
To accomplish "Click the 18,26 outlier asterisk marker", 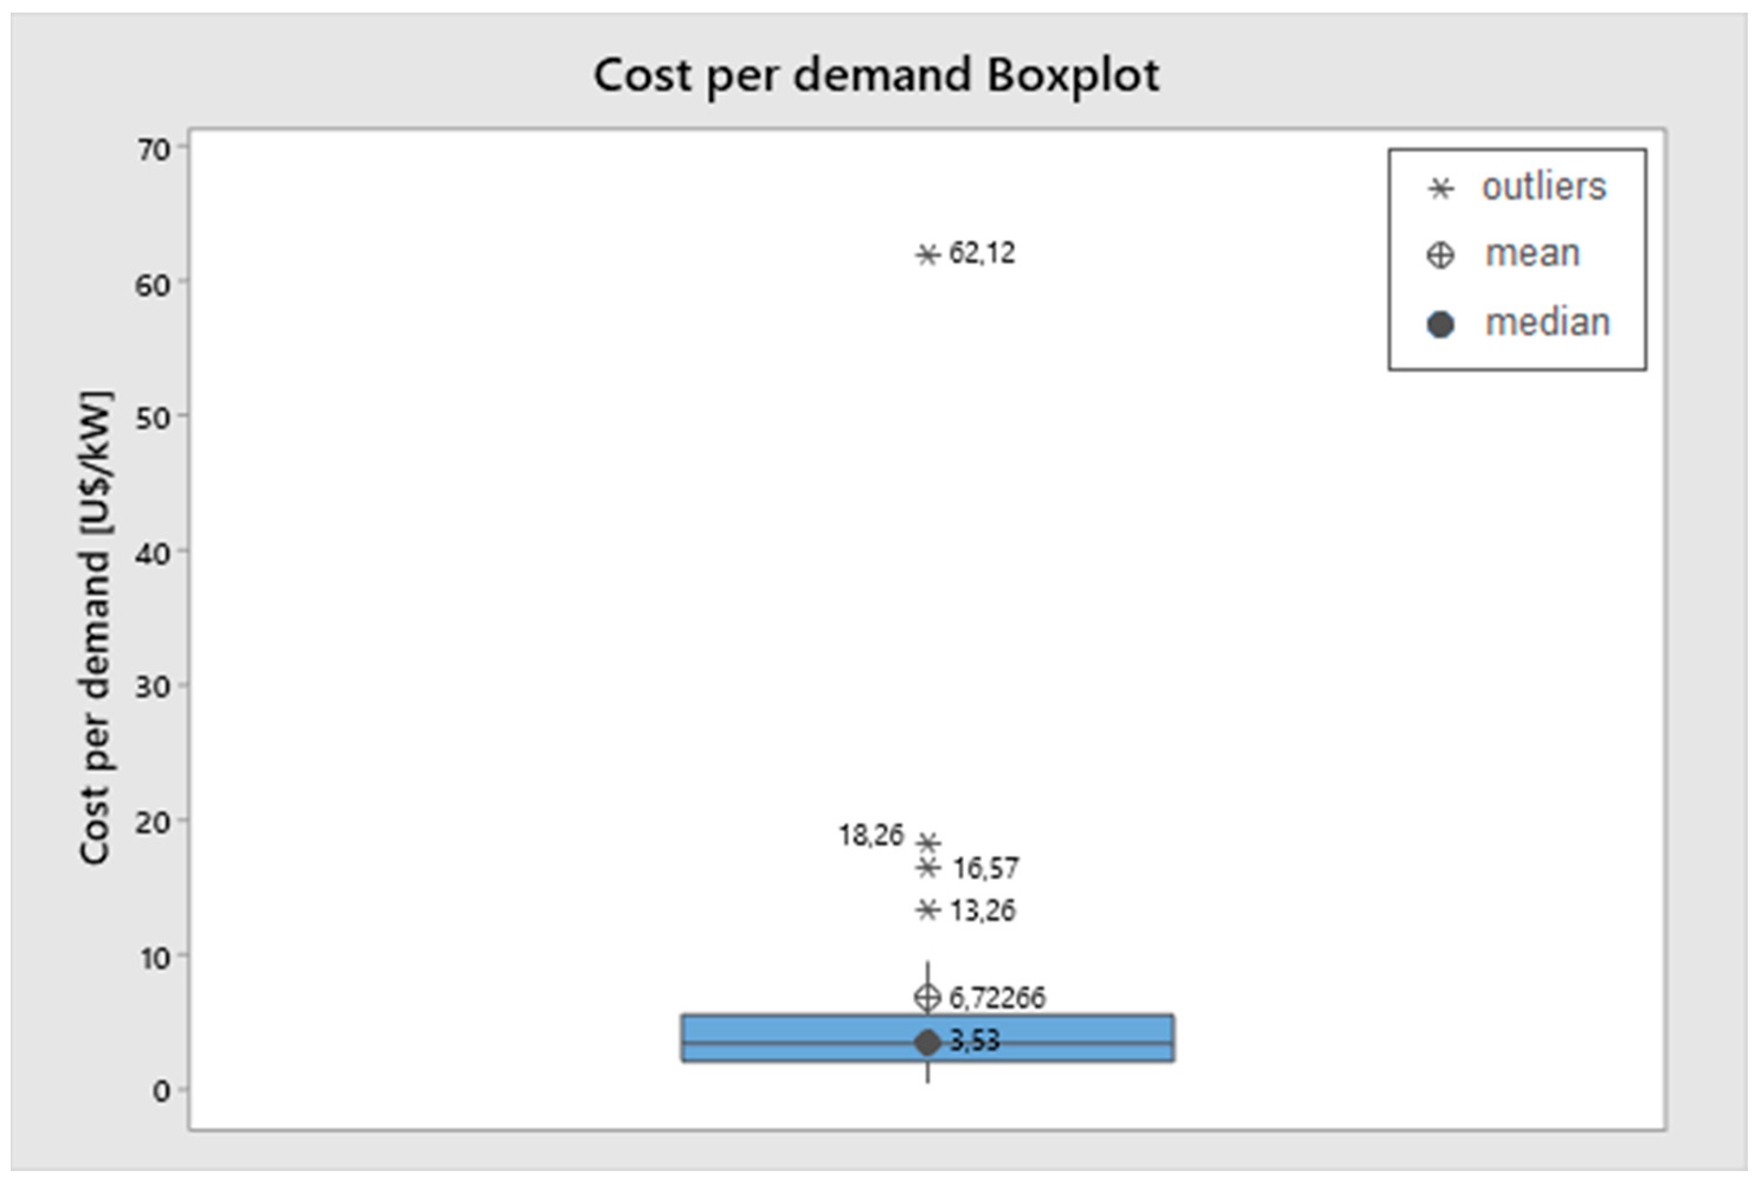I will [928, 842].
